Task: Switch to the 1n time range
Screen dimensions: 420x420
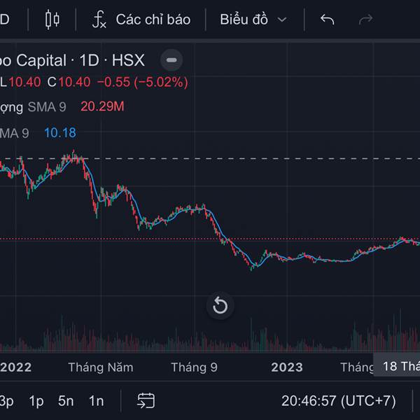Action: pos(96,401)
